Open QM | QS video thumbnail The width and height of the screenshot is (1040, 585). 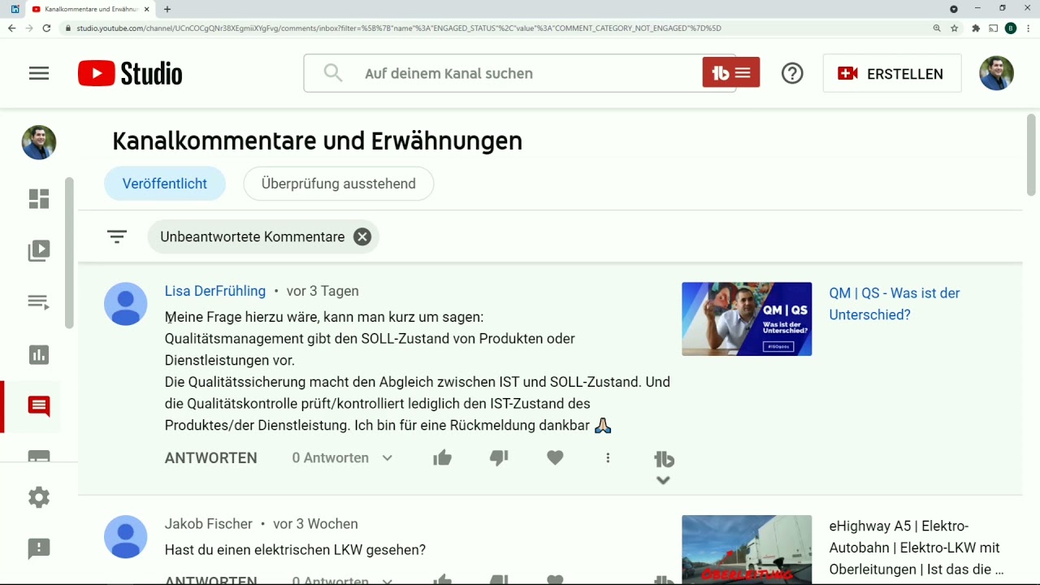coord(747,318)
